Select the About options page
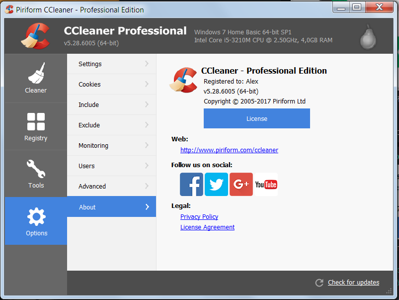Viewport: 399px width, 300px height. pyautogui.click(x=111, y=206)
